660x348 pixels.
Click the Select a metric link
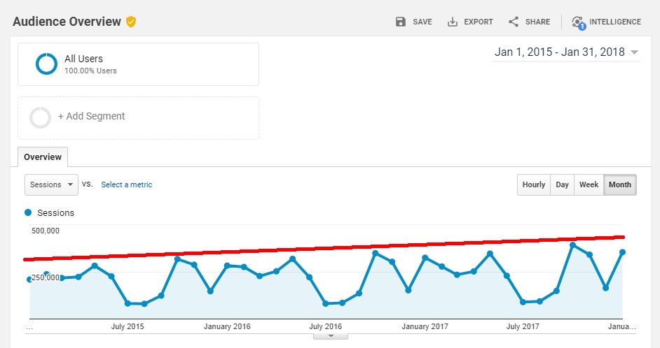pos(126,184)
